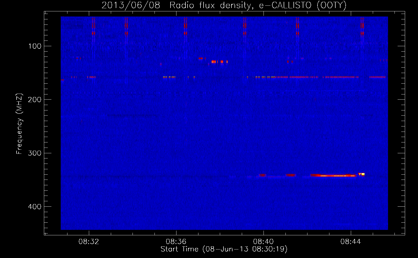Click the 08:44 time tick label
418x258 pixels.
click(x=351, y=242)
